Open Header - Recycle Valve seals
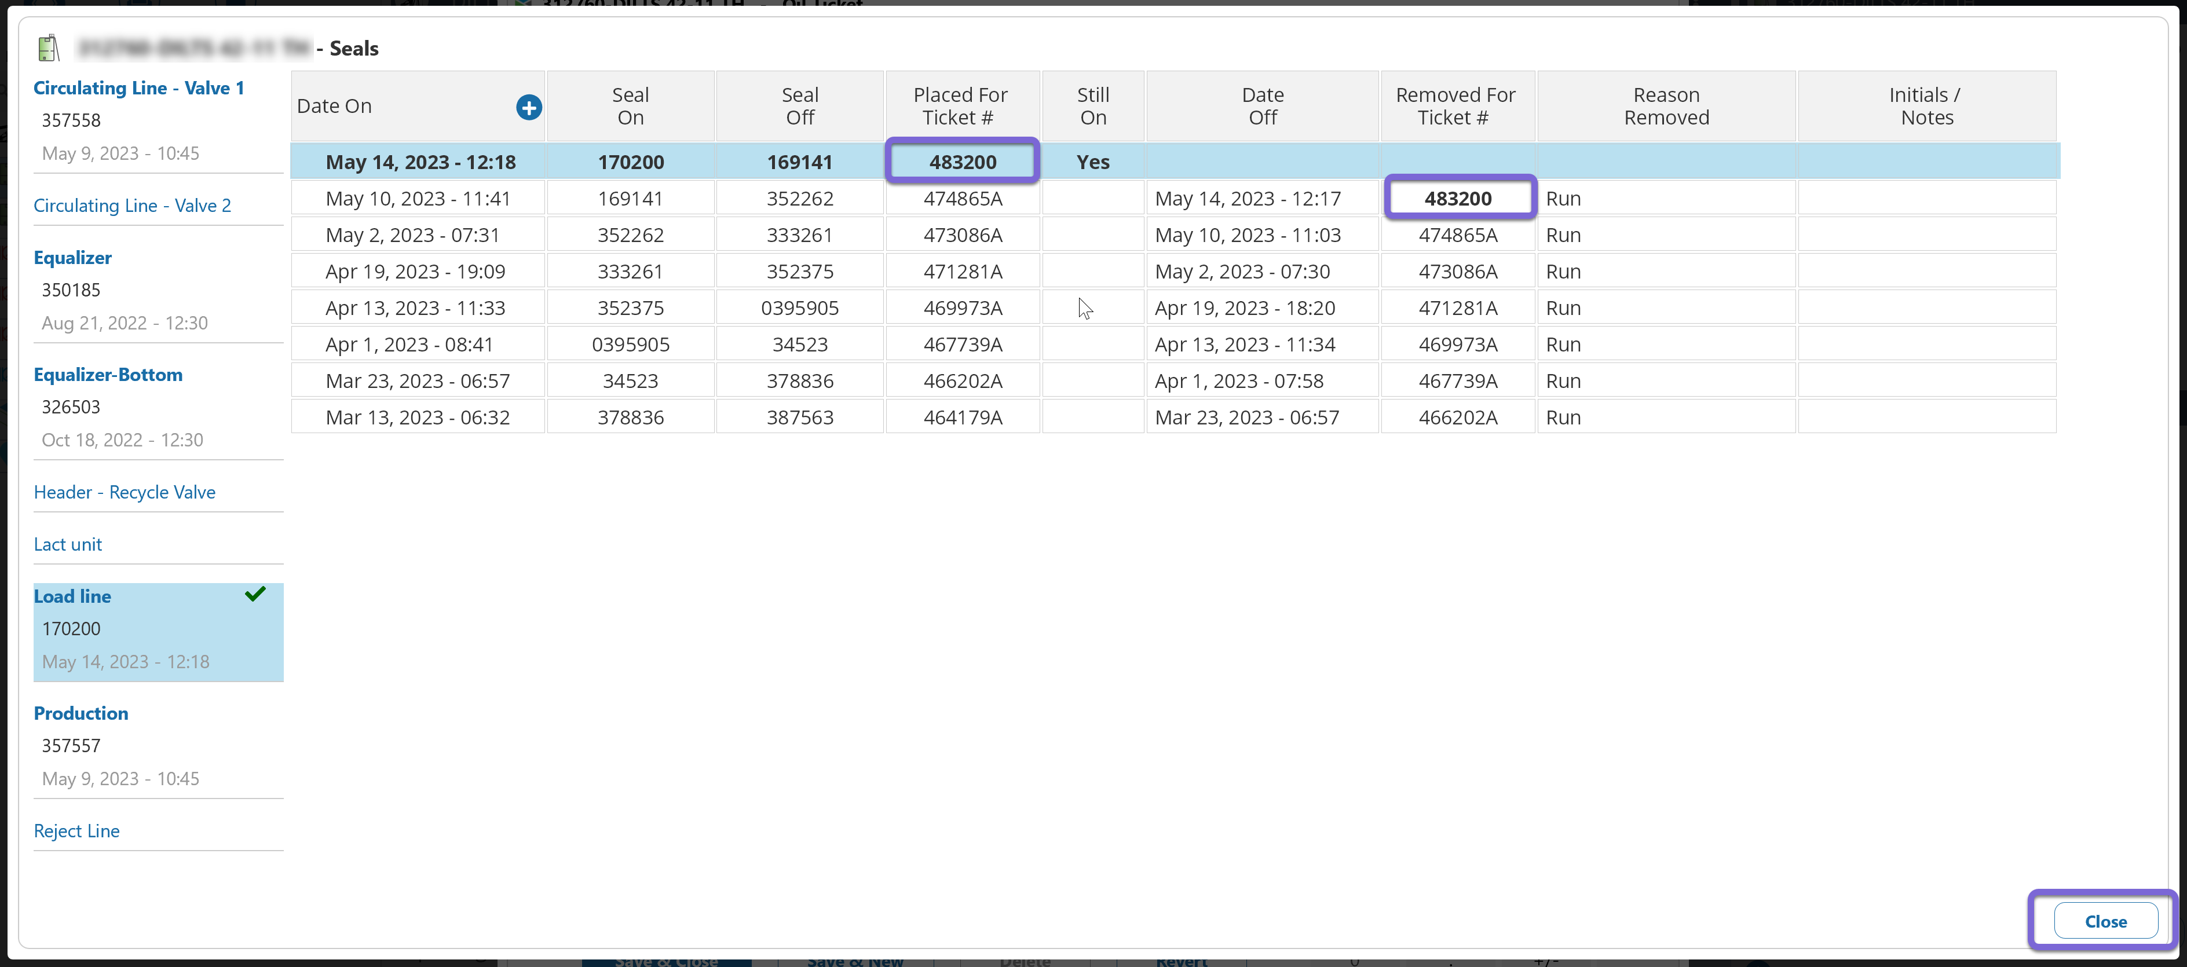The image size is (2187, 967). click(x=124, y=492)
